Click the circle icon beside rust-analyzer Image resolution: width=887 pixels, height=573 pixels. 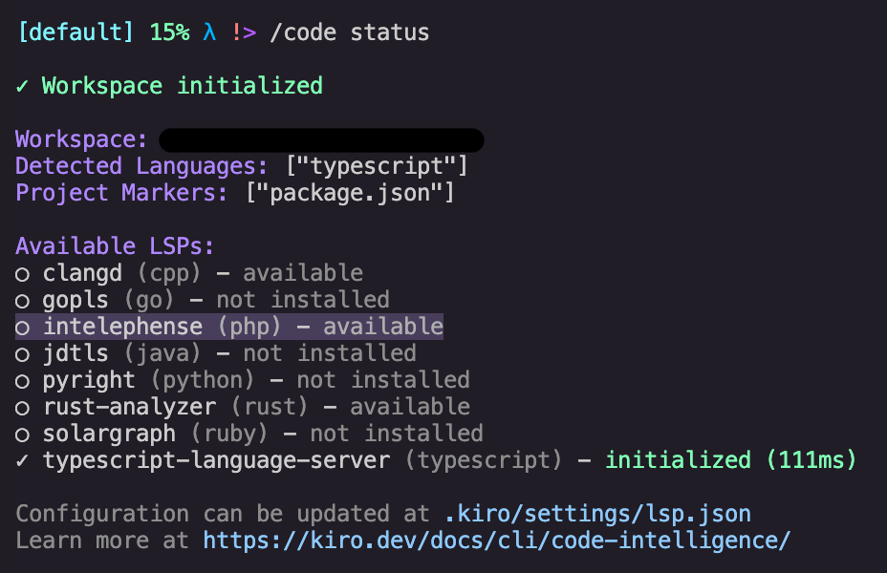coord(20,406)
